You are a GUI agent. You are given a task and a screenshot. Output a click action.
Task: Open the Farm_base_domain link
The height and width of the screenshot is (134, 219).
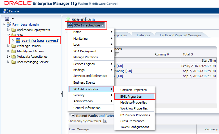[25, 24]
